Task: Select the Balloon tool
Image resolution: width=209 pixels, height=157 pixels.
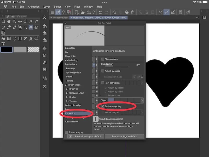Action: click(36, 38)
